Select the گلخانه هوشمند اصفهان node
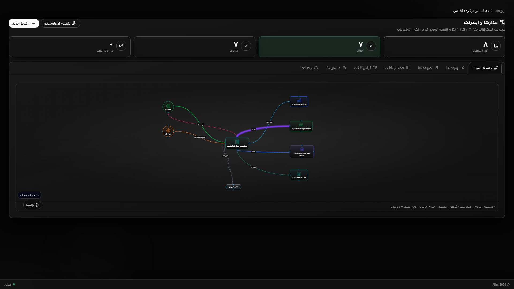514x289 pixels. click(301, 126)
